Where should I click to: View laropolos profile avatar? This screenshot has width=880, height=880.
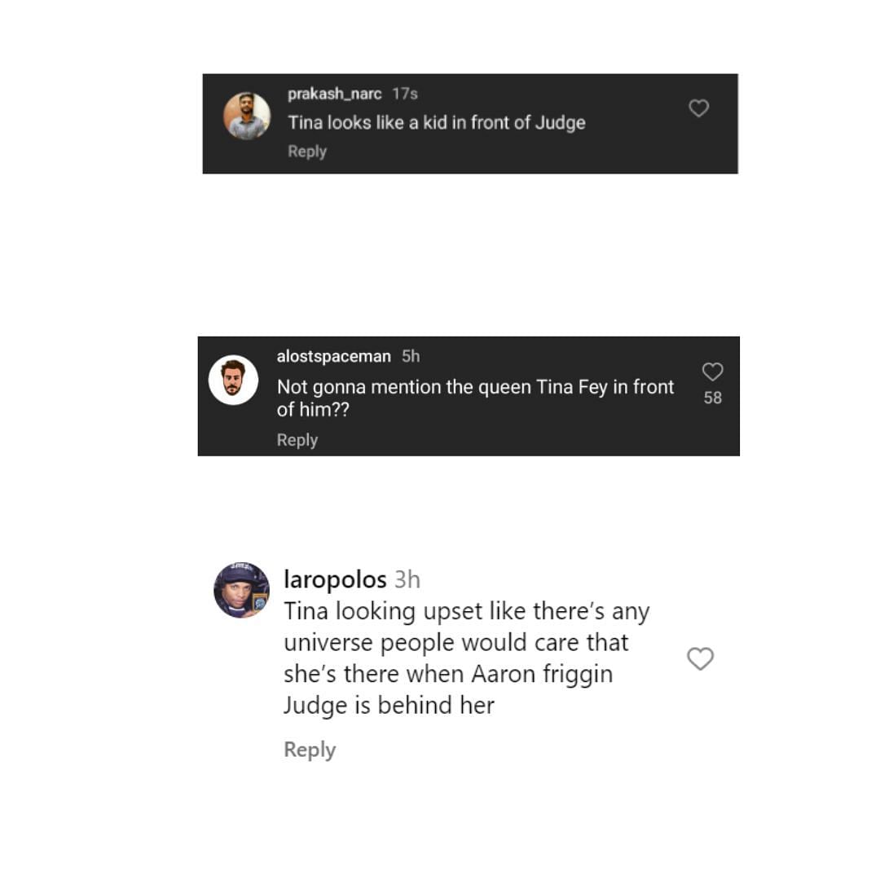pyautogui.click(x=242, y=590)
